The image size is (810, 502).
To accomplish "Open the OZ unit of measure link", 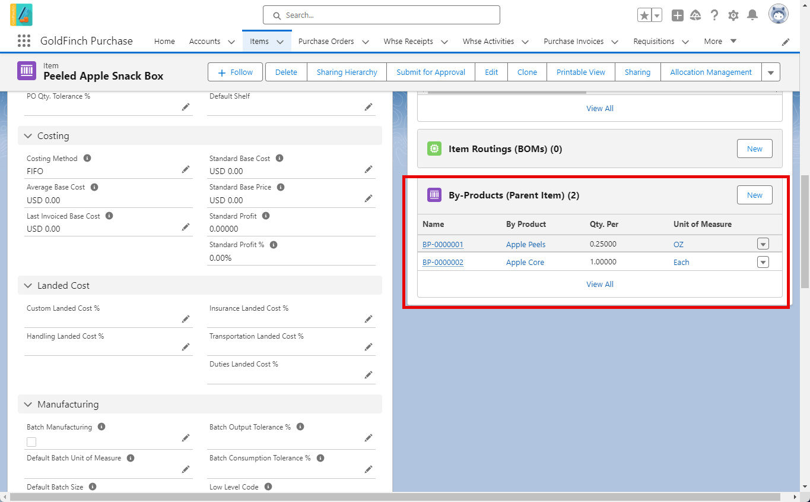I will click(678, 245).
